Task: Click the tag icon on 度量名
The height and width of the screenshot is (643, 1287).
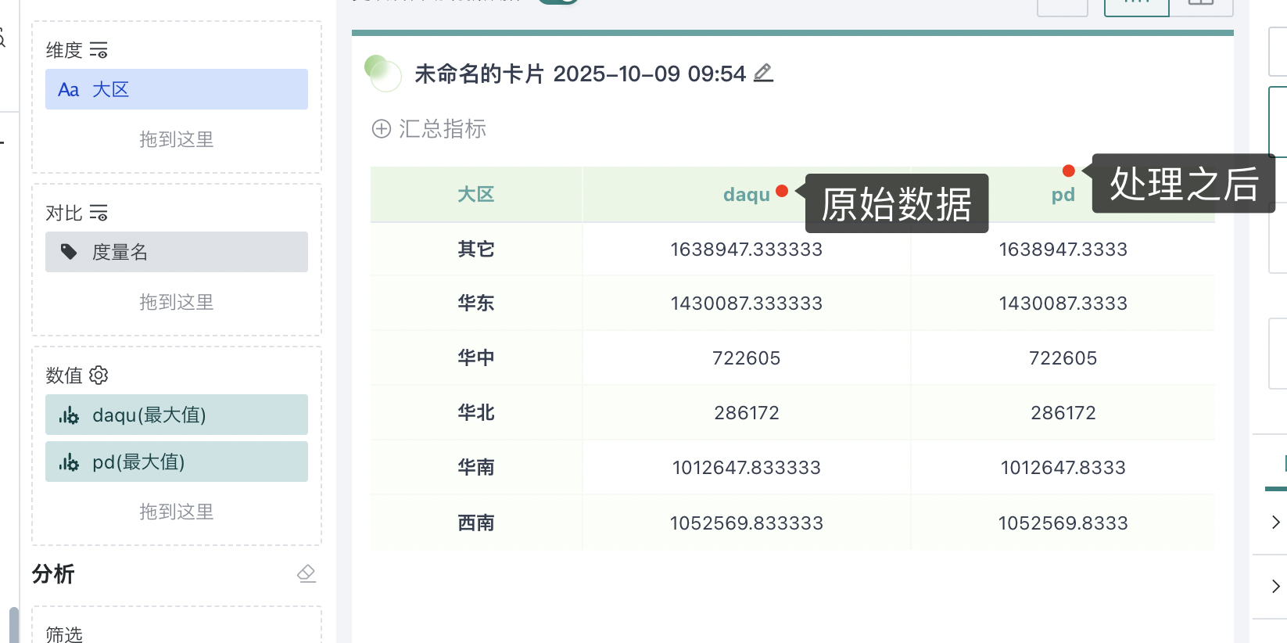Action: point(69,252)
